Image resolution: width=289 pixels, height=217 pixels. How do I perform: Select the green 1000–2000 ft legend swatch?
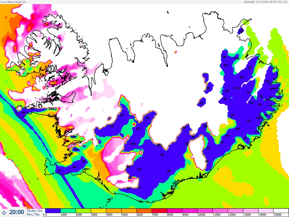coord(68,211)
